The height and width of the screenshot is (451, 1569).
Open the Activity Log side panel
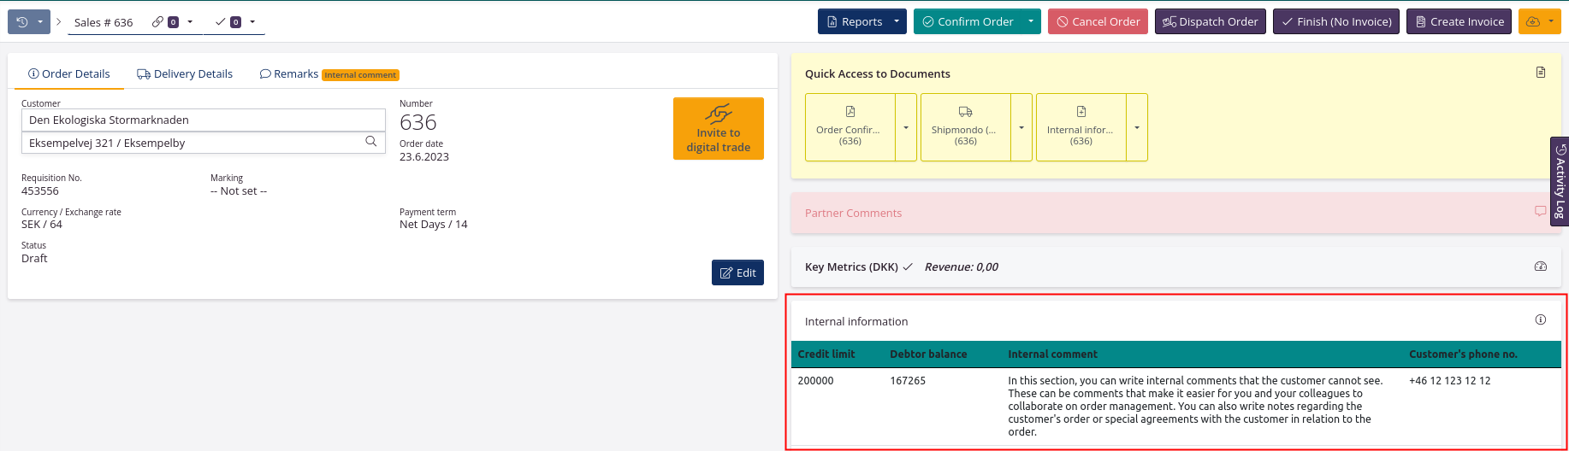pyautogui.click(x=1560, y=181)
